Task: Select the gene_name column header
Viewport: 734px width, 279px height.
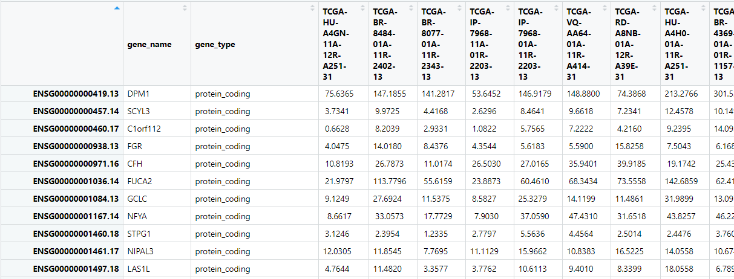Action: pyautogui.click(x=149, y=44)
